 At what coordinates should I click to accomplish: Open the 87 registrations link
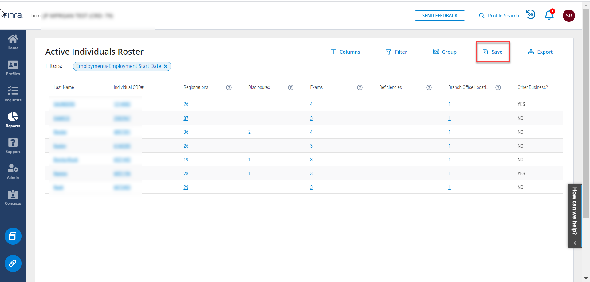(x=186, y=118)
